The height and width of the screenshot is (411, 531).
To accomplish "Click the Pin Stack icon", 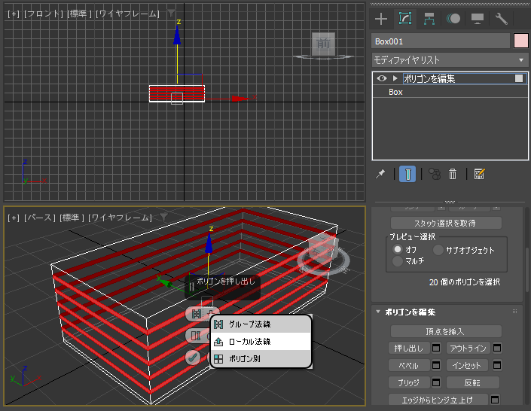I will coord(380,174).
